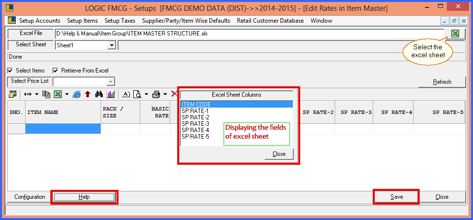Viewport: 473px width, 220px height.
Task: Open the Setup Items menu
Action: (x=82, y=21)
